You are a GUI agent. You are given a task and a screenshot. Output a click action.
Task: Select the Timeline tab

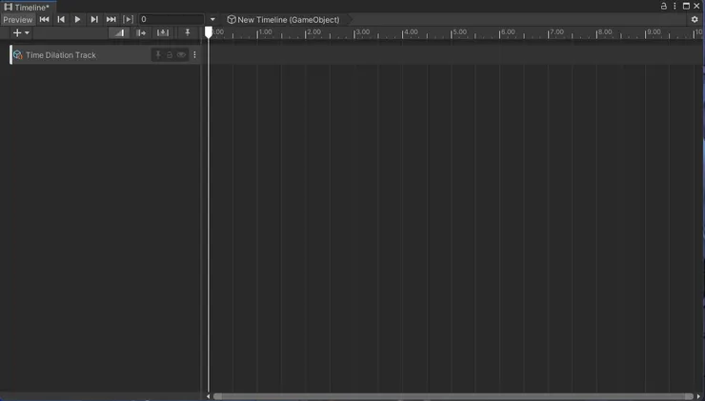coord(27,8)
